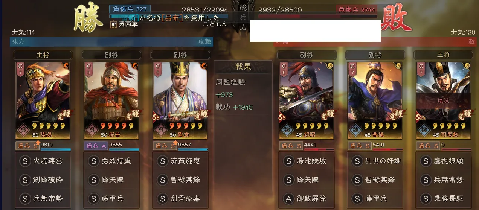Open the 火焼連営 skill of 陸遜
This screenshot has height=210, width=479.
point(43,161)
